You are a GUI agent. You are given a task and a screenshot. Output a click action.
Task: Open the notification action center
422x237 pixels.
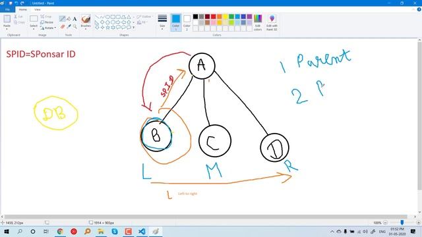(x=413, y=231)
